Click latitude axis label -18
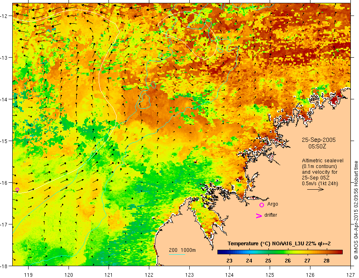The image size is (359, 278). (4, 266)
